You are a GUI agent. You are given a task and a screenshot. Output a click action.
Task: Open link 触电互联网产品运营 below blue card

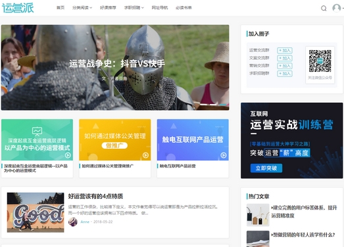(x=178, y=166)
